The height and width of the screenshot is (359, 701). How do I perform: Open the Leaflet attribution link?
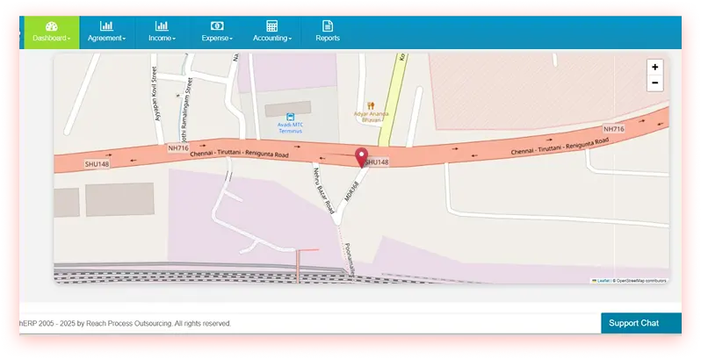click(600, 281)
